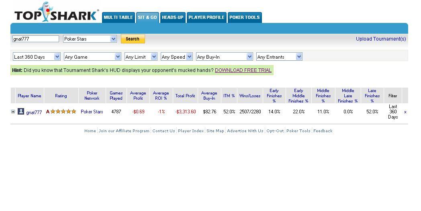Remove the gnat777 result row with x
The height and width of the screenshot is (211, 421).
coord(405,112)
